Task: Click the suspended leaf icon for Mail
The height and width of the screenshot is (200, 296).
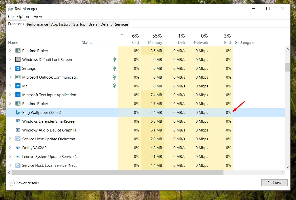Action: click(115, 86)
